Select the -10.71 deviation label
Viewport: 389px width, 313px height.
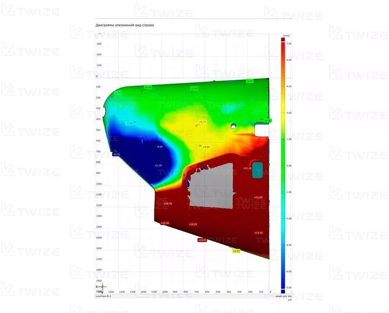pos(117,155)
